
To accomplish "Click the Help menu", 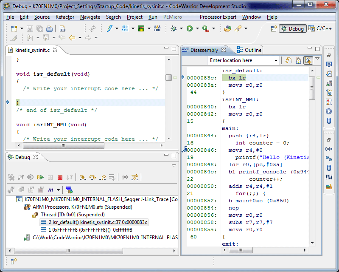I will coord(272,17).
